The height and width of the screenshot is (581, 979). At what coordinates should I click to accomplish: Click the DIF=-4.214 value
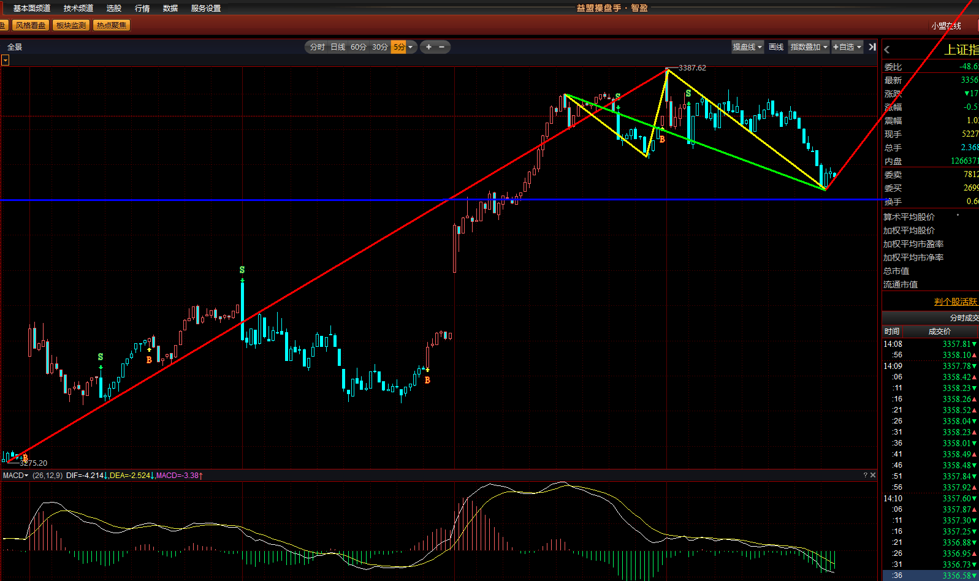point(85,475)
